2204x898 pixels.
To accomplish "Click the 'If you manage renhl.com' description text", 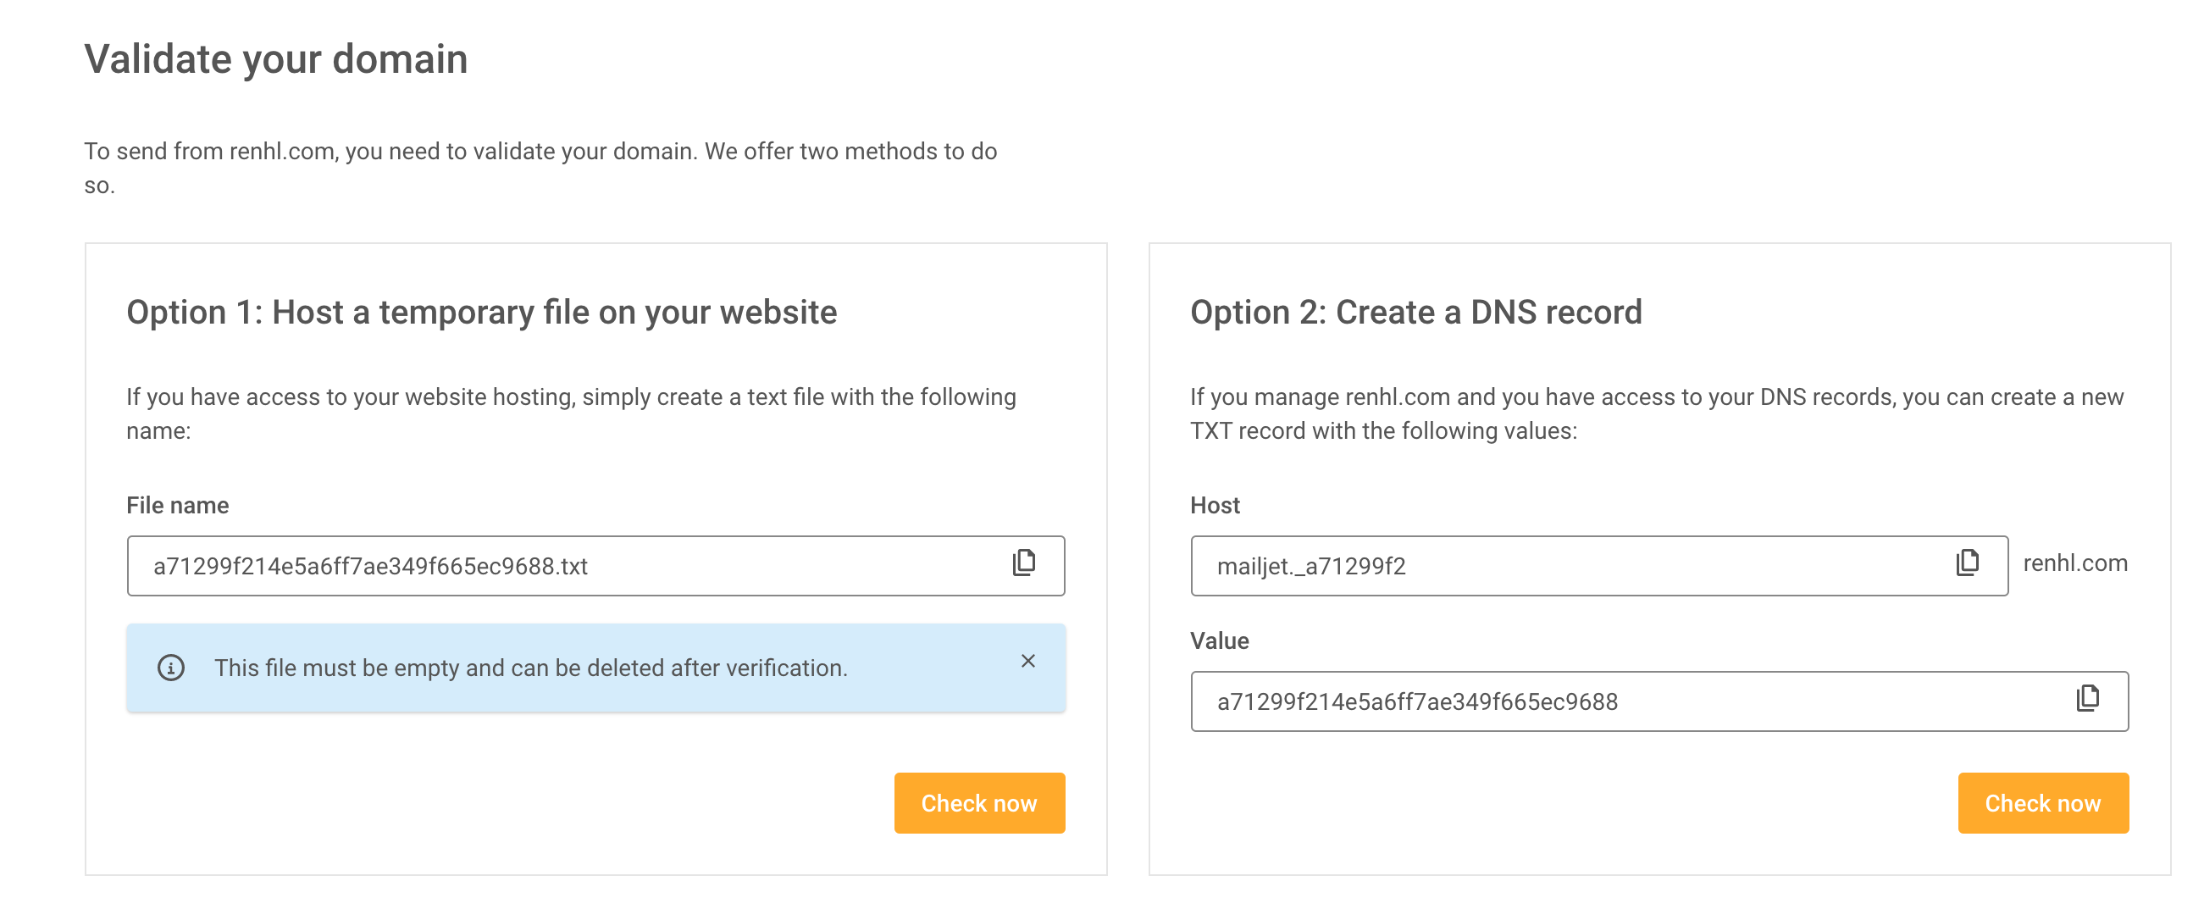I will point(1657,413).
